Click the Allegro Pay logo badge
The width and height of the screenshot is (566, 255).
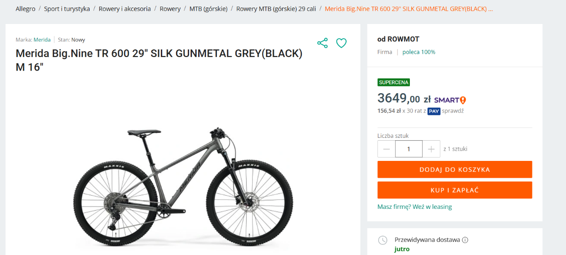point(434,111)
